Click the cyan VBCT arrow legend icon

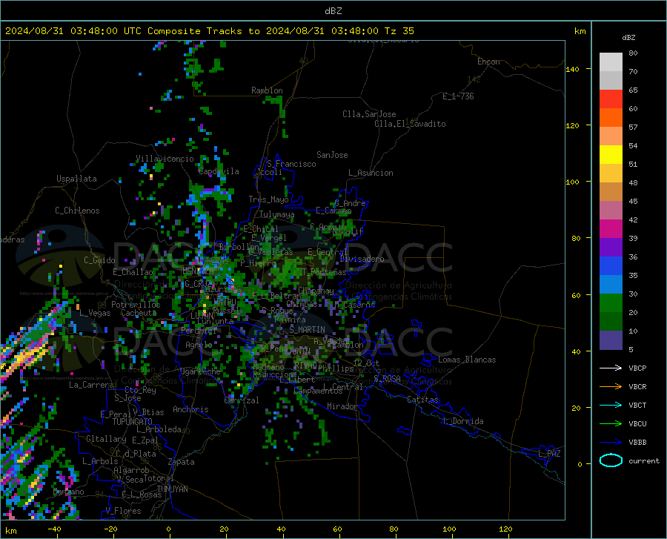click(611, 405)
